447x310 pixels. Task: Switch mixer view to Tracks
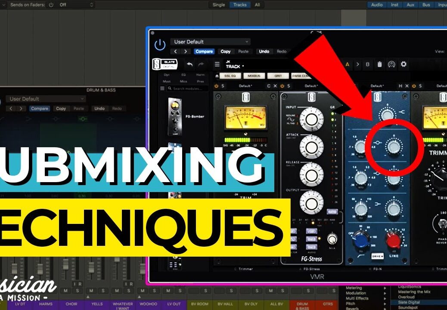click(240, 5)
